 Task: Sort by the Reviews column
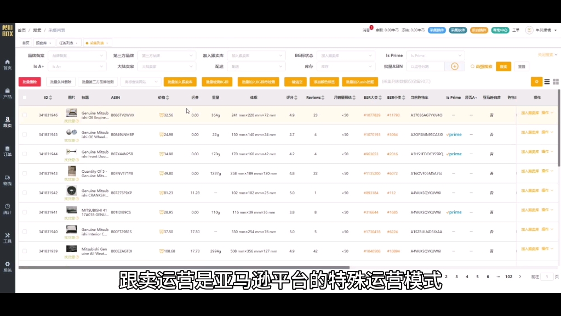coord(323,98)
